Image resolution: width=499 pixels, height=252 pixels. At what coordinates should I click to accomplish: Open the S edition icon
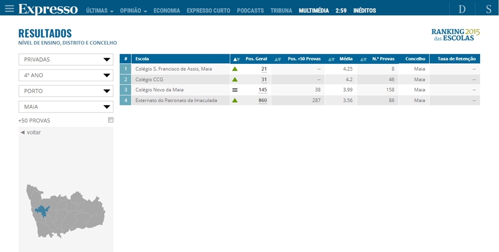pyautogui.click(x=489, y=9)
